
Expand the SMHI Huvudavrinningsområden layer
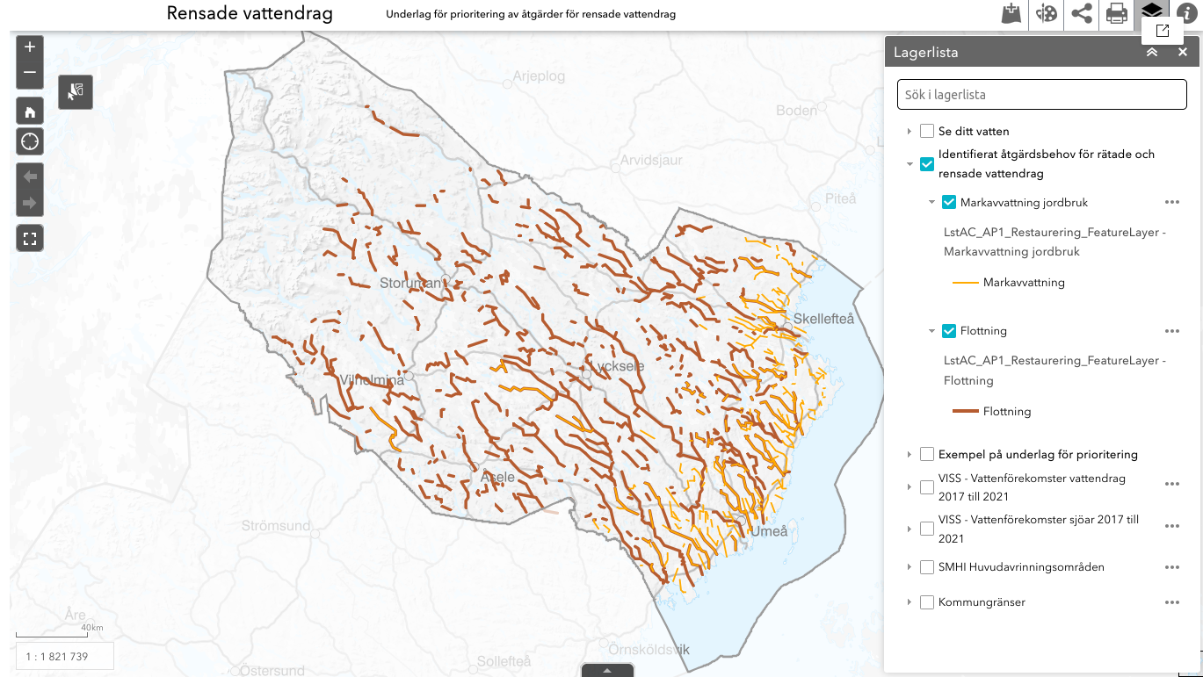(x=909, y=567)
